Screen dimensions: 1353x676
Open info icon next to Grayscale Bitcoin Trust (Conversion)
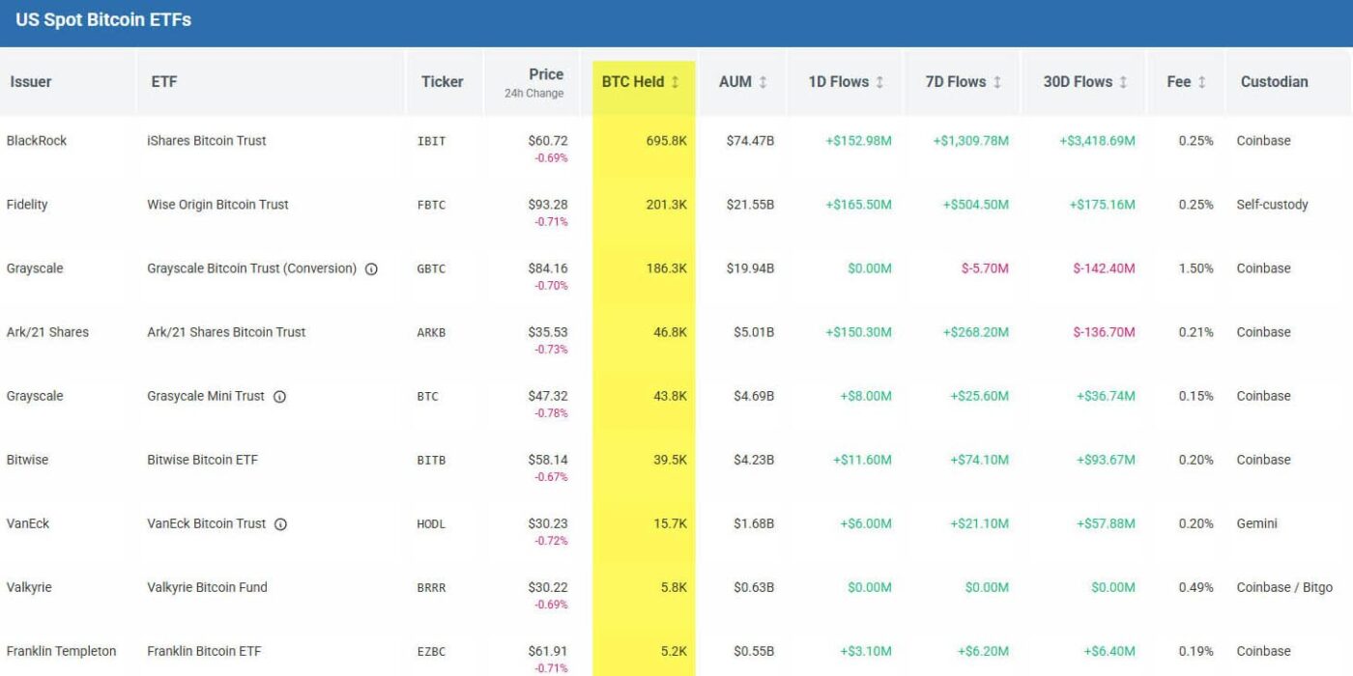click(x=371, y=269)
